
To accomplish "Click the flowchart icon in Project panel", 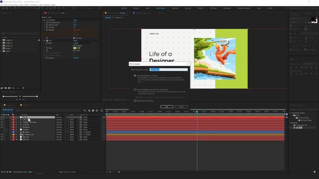I will click(39, 40).
